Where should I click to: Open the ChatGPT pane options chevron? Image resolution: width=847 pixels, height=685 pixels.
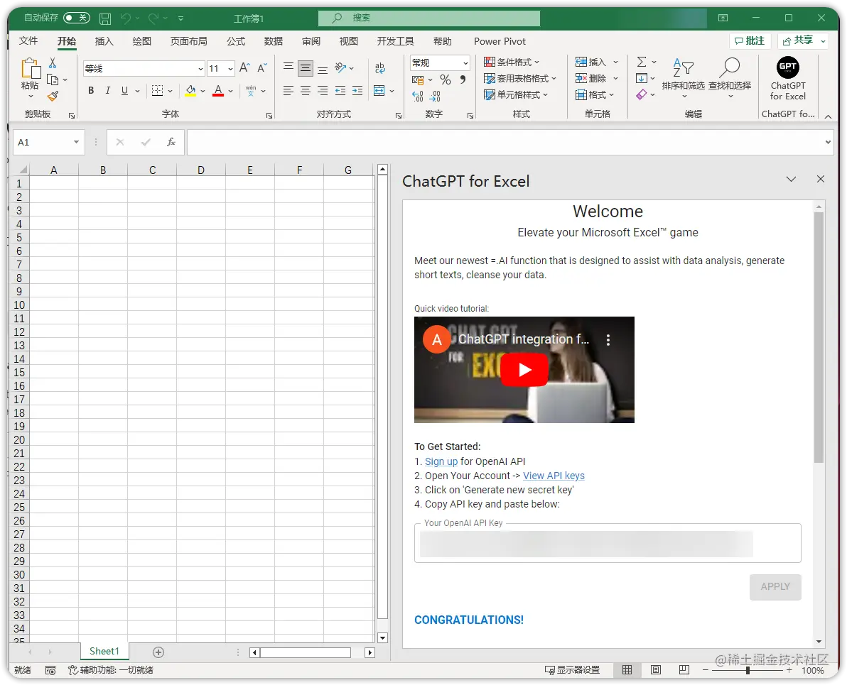coord(791,179)
